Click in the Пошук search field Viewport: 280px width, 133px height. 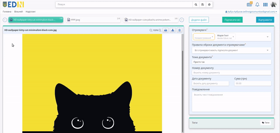(124, 5)
